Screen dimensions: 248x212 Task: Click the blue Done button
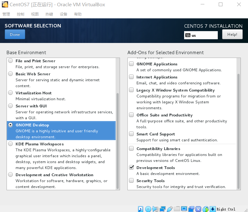(15, 34)
